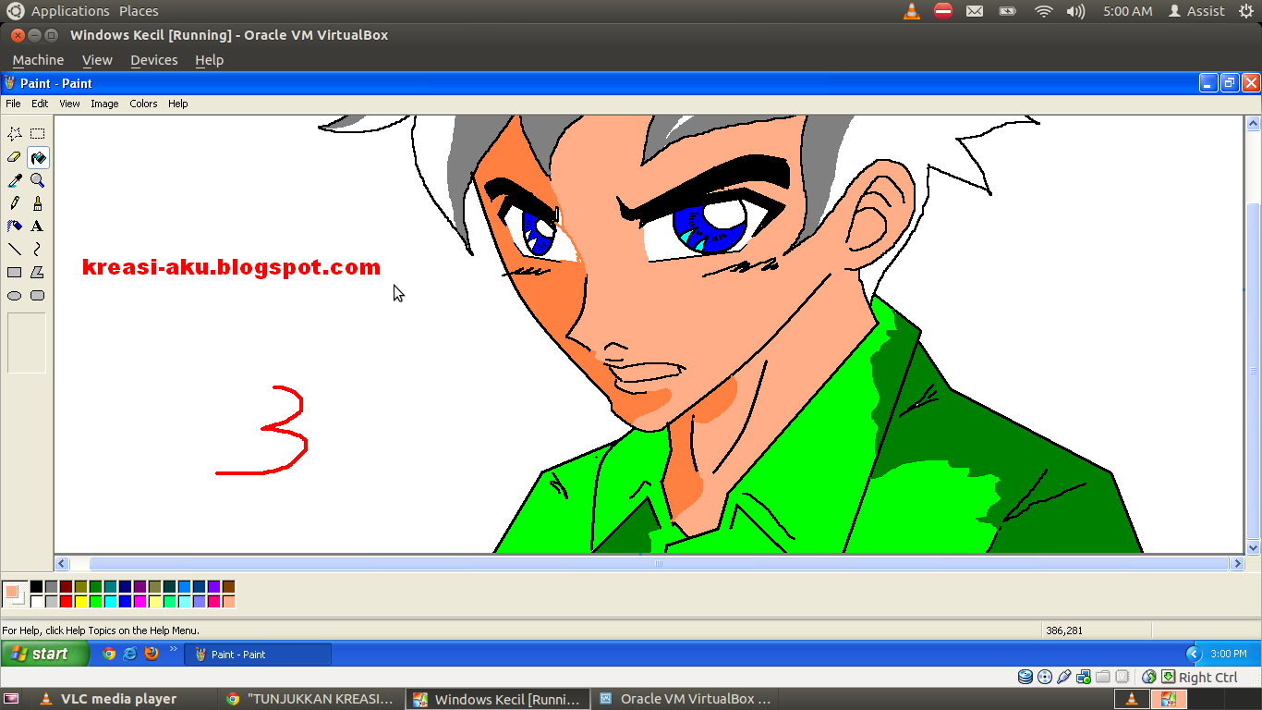The height and width of the screenshot is (710, 1262).
Task: Click the horizontal scrollbar left arrow
Action: 62,563
